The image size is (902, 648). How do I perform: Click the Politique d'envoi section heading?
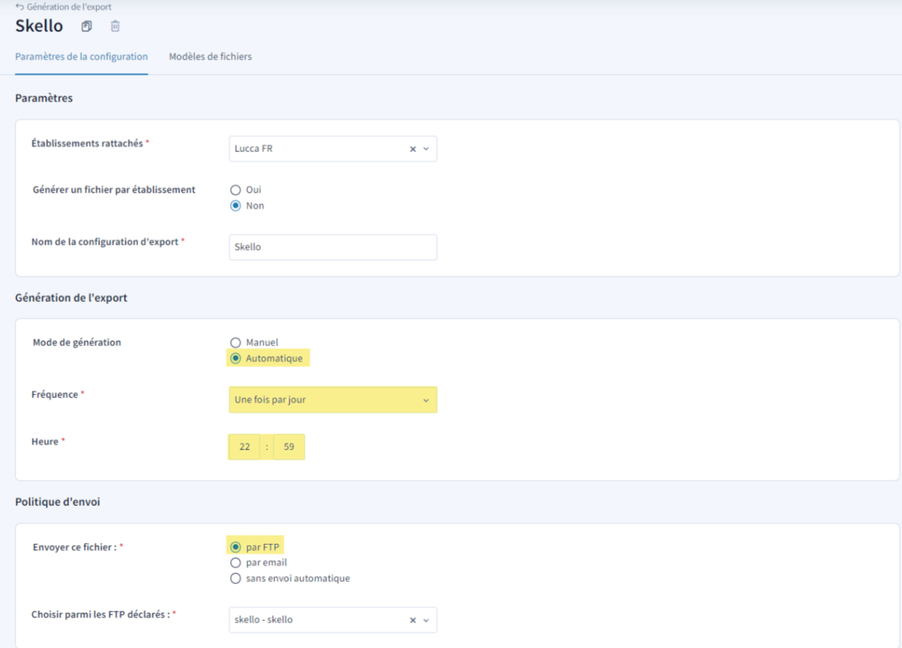tap(57, 502)
